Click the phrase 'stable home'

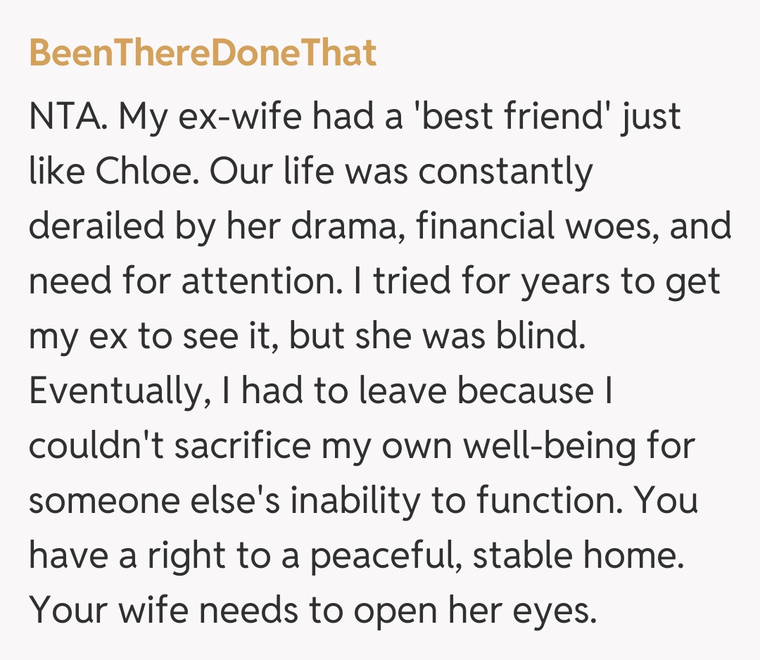577,556
